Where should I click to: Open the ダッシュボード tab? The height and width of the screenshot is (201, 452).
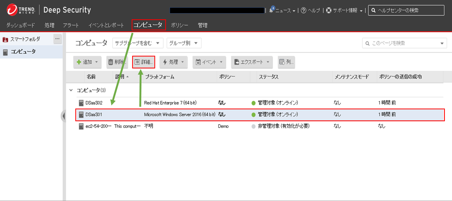tap(21, 25)
